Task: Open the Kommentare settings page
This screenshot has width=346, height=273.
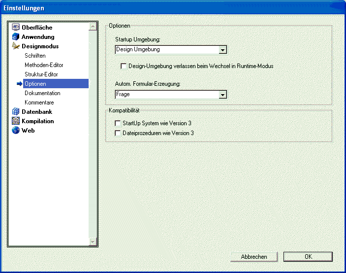Action: point(39,102)
